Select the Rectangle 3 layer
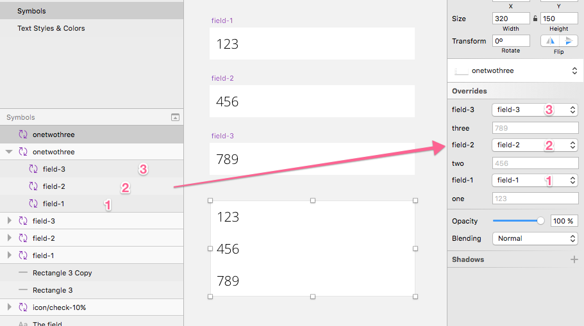584x326 pixels. click(53, 290)
